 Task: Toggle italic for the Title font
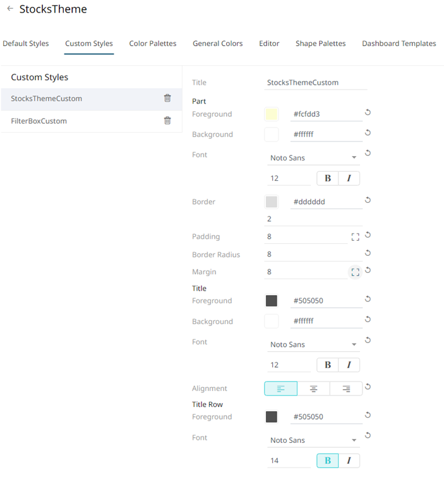pyautogui.click(x=349, y=365)
